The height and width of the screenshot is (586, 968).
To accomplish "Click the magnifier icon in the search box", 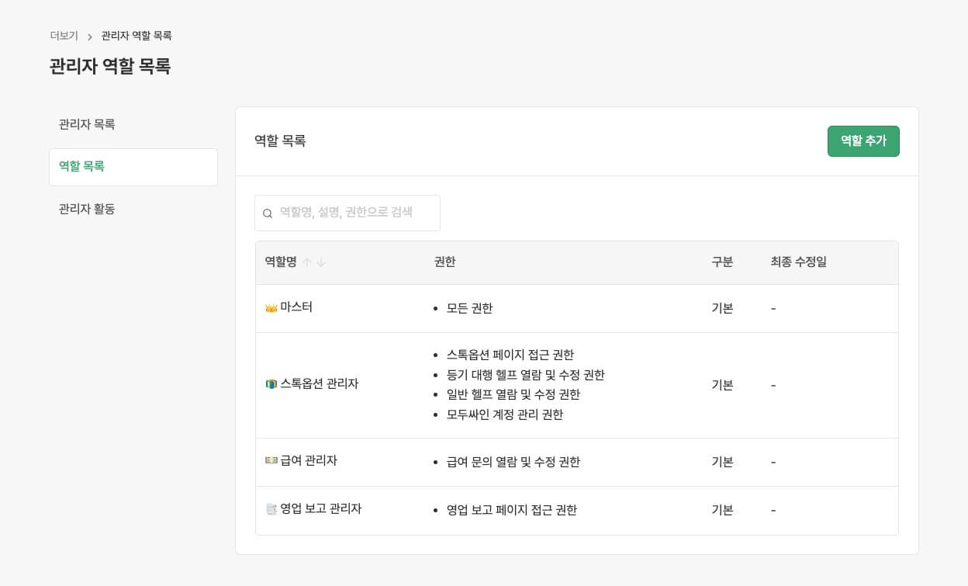I will [268, 213].
